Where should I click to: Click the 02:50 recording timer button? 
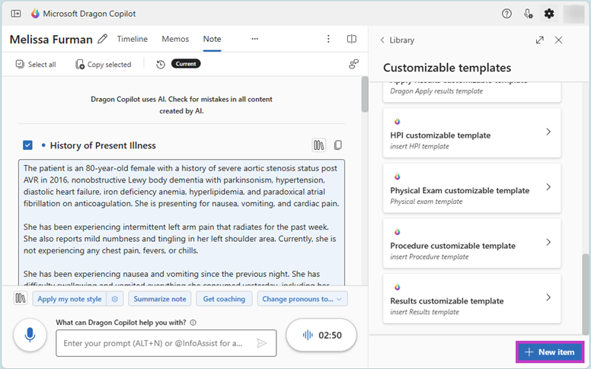click(321, 335)
